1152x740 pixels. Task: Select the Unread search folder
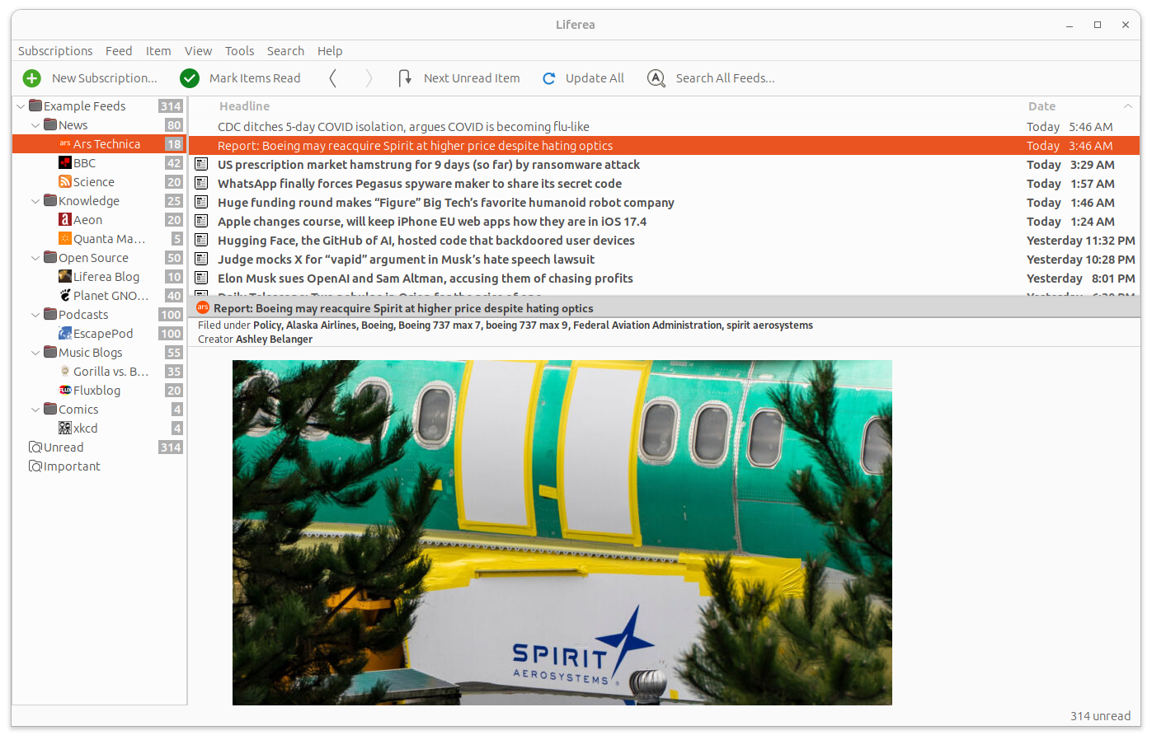click(63, 447)
